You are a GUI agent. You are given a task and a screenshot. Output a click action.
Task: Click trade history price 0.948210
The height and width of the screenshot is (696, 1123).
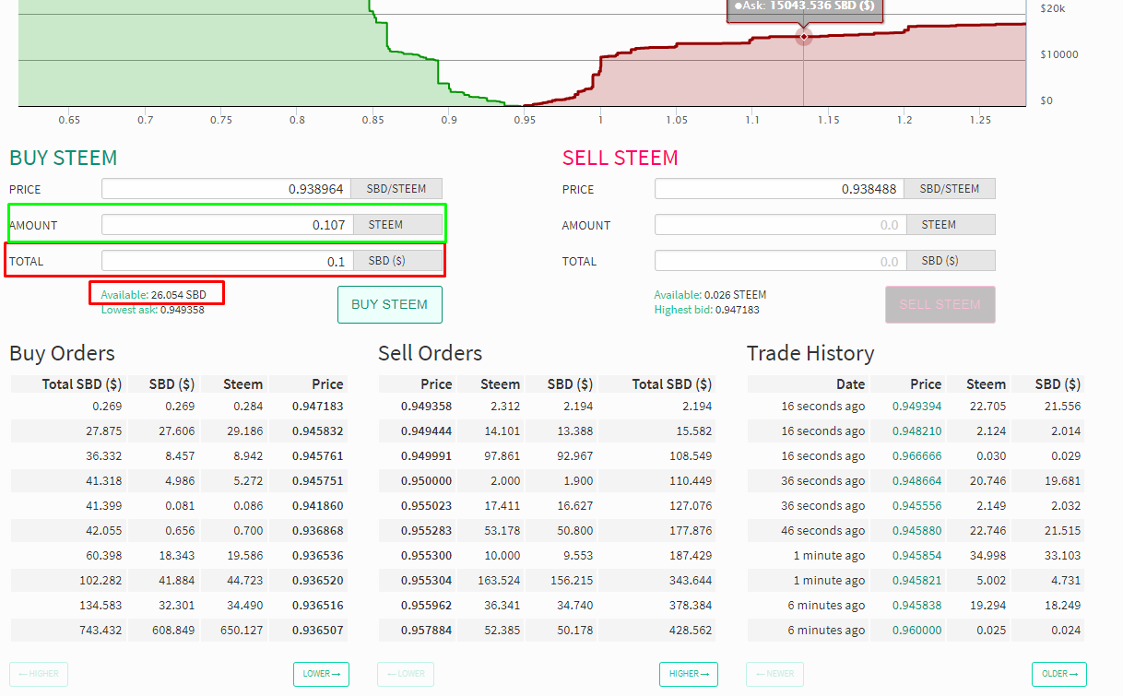pyautogui.click(x=916, y=431)
